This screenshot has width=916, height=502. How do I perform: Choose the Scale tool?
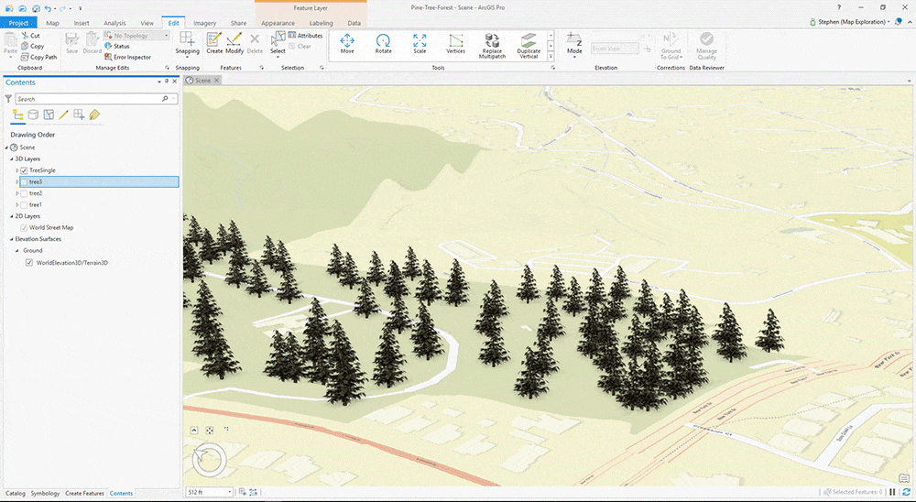[420, 43]
